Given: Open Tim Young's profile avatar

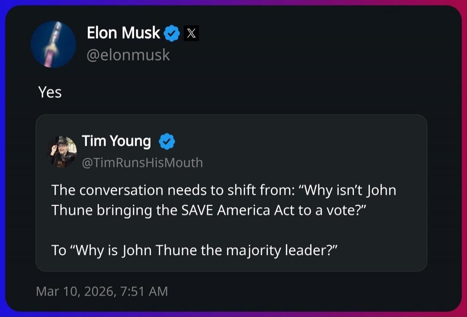Looking at the screenshot, I should coord(61,151).
